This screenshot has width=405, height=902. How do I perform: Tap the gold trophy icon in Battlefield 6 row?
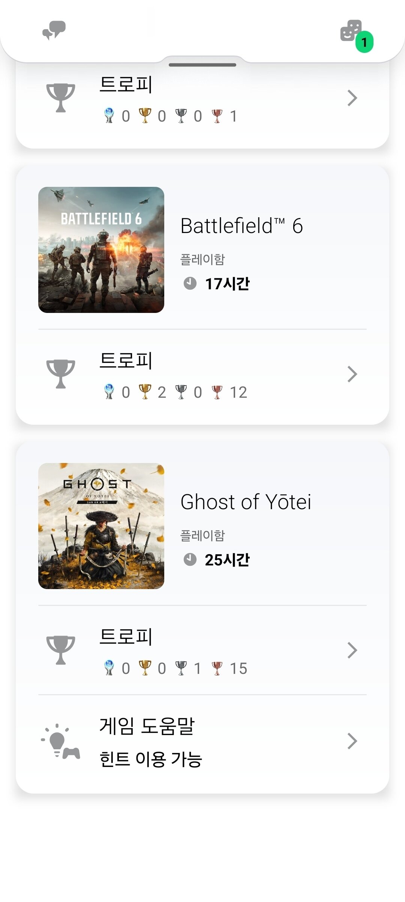tap(145, 392)
